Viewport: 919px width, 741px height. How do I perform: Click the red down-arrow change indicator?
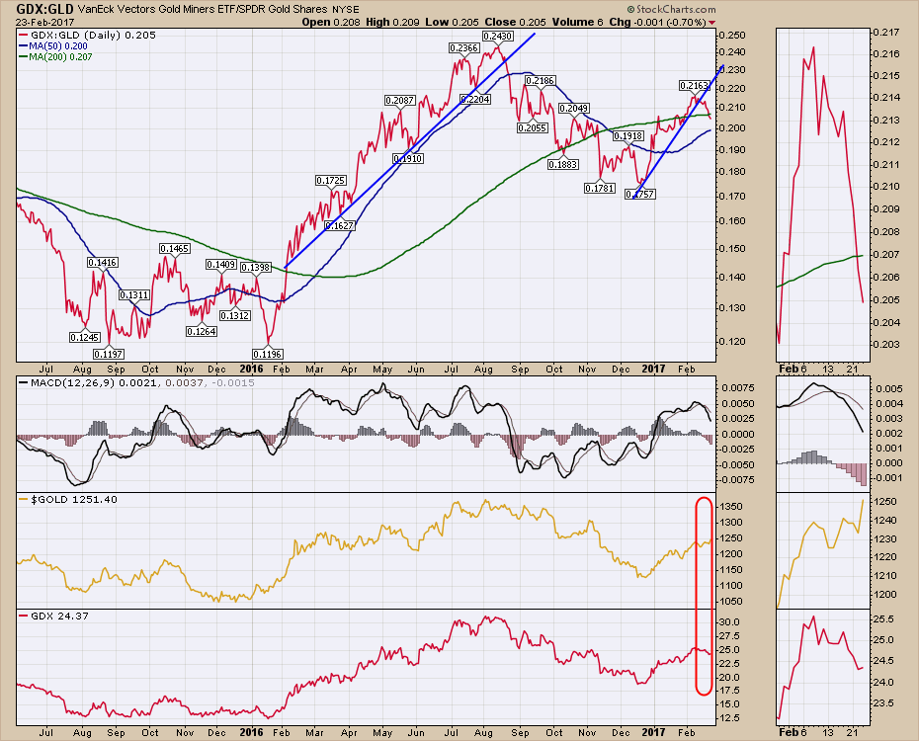[712, 23]
